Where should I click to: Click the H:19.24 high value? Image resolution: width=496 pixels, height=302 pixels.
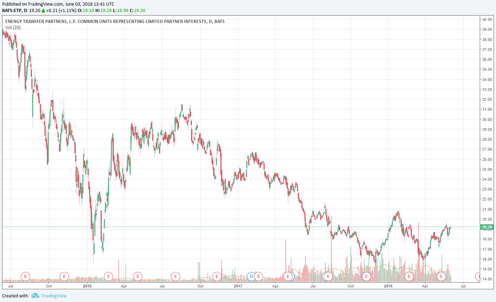coord(104,11)
